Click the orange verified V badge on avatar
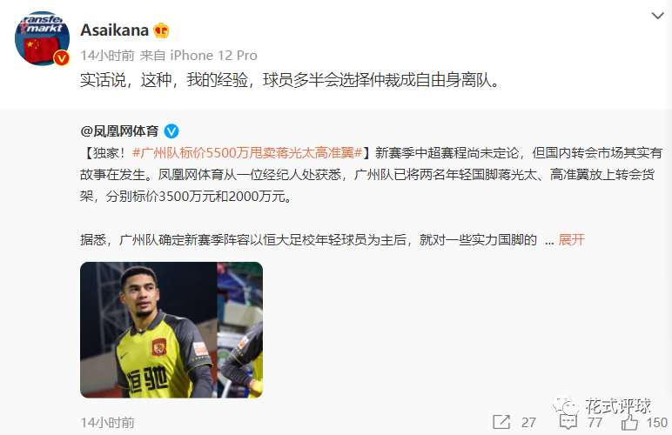 tap(61, 58)
